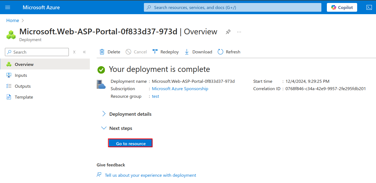The image size is (376, 183).
Task: Open the hamburger portal menu
Action: click(8, 7)
